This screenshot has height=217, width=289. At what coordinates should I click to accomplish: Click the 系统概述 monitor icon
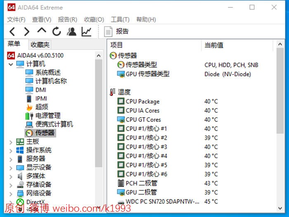pos(29,72)
